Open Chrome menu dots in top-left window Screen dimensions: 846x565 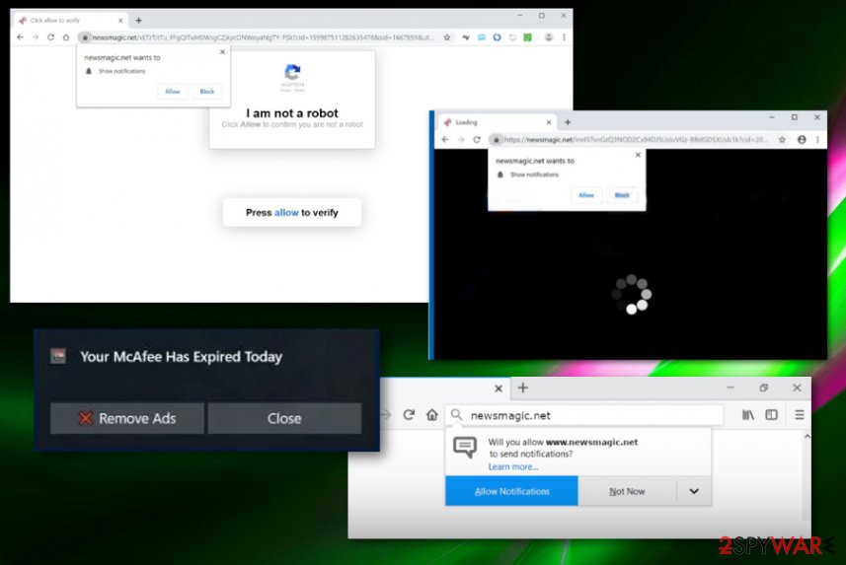[x=564, y=37]
